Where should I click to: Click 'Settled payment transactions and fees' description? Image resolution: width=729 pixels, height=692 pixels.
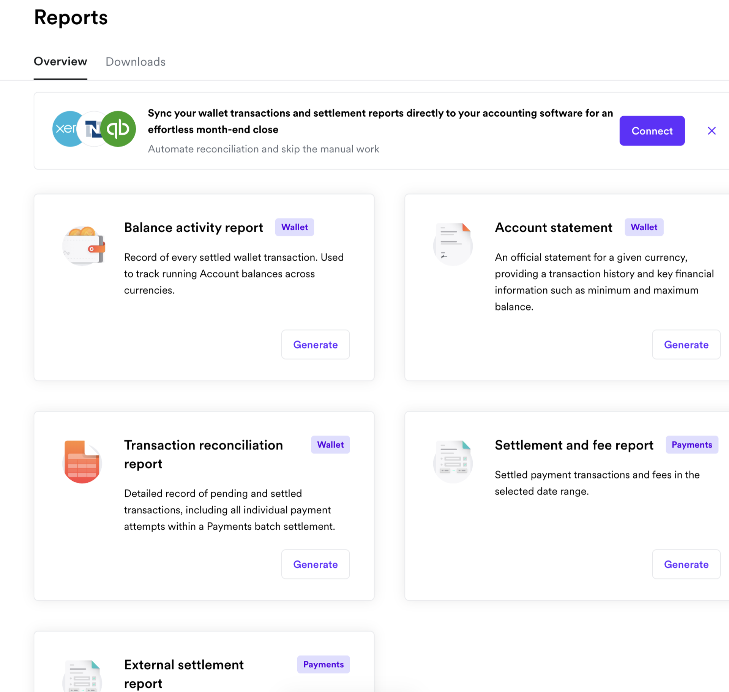[x=597, y=483]
